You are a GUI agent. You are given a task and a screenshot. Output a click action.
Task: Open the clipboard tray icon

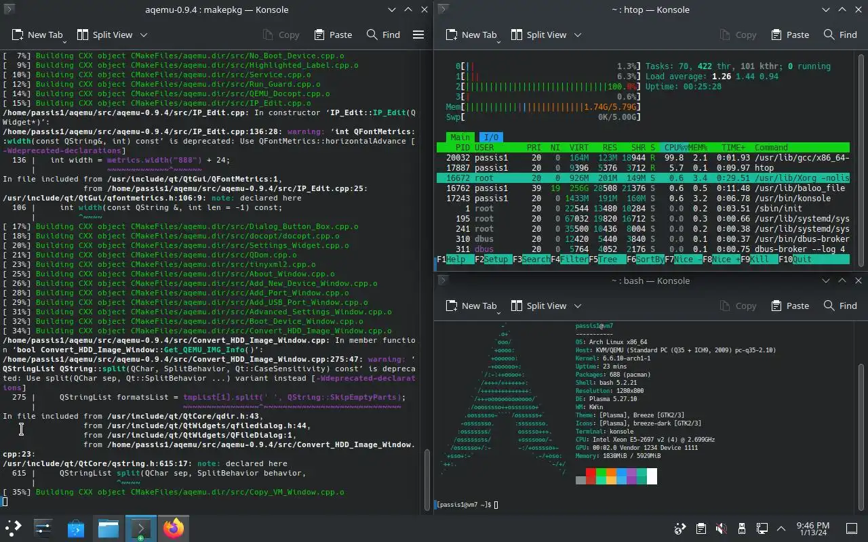701,528
